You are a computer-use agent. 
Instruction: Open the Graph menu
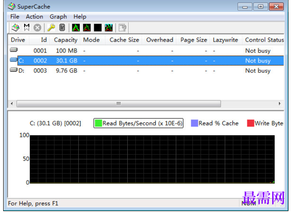click(x=58, y=17)
